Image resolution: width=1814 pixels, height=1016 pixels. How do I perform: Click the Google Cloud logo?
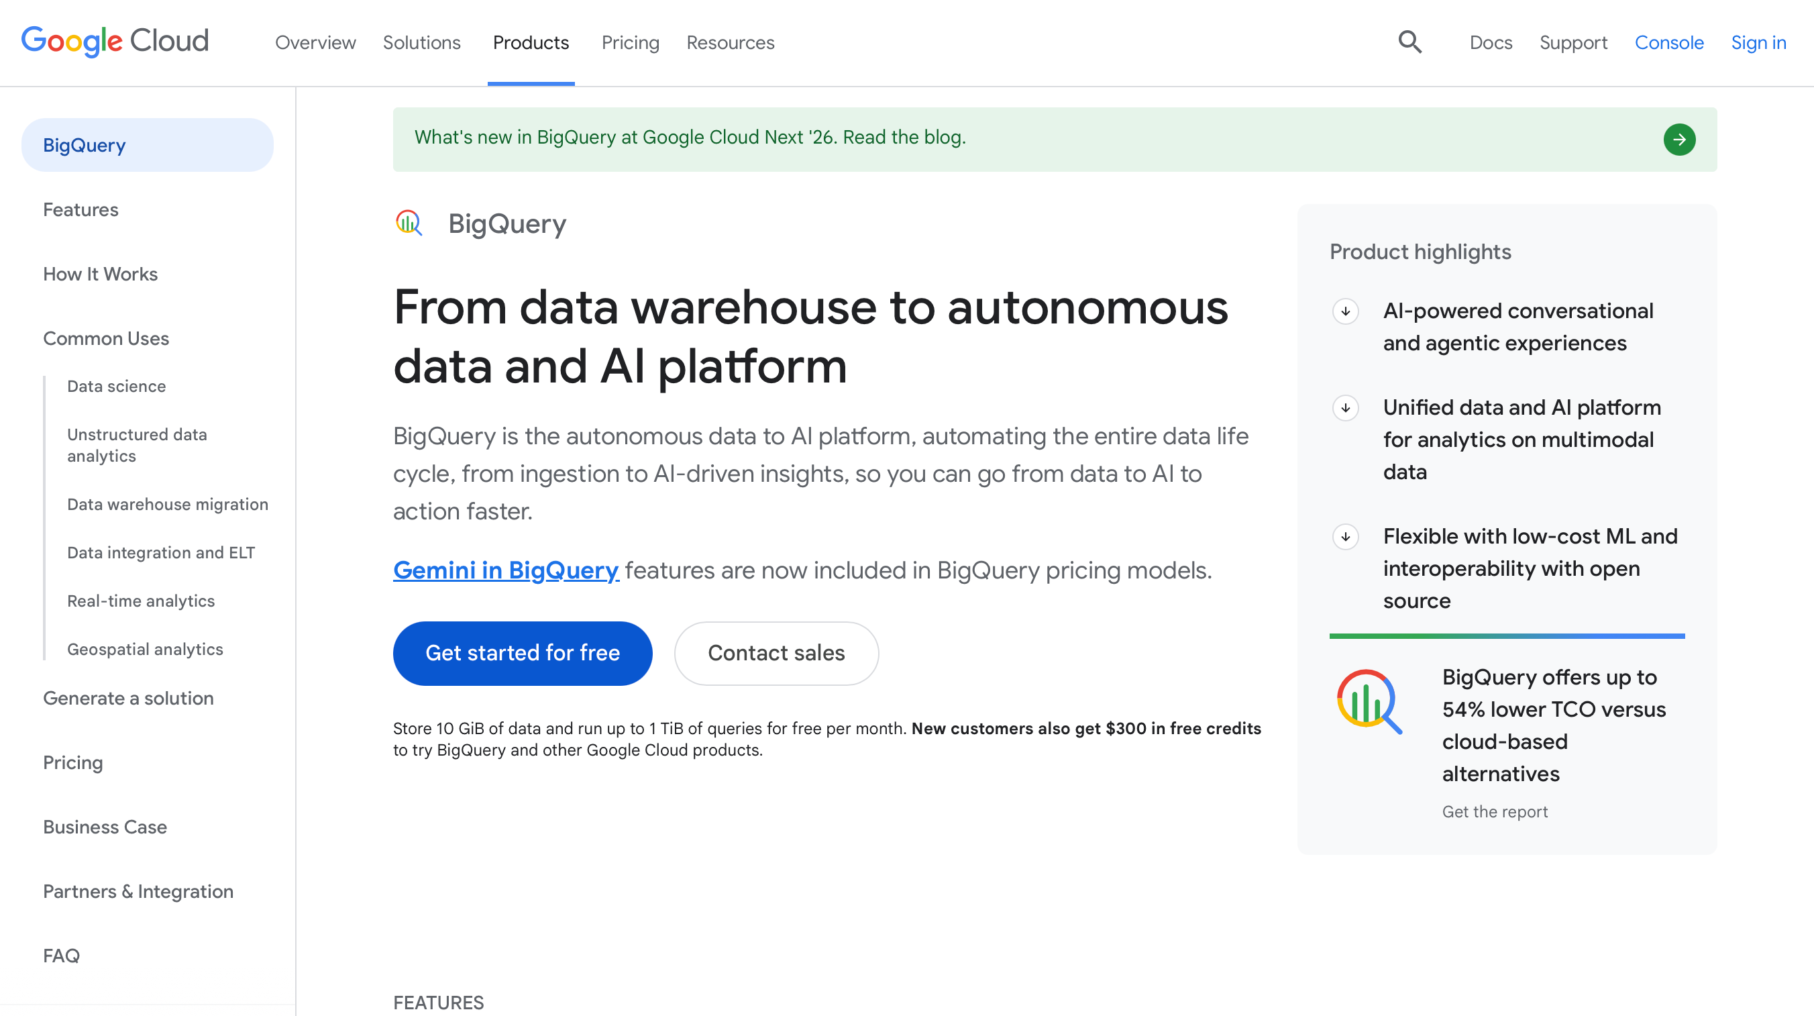[x=115, y=42]
